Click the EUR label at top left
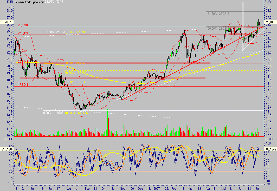The width and height of the screenshot is (277, 191). 10,2
